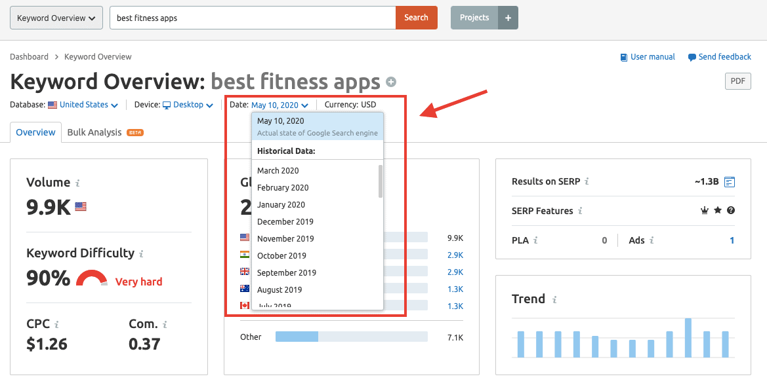This screenshot has height=385, width=767.
Task: Select March 2020 historical data
Action: point(278,170)
